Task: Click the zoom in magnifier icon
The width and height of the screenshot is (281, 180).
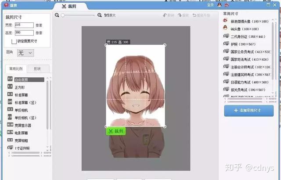Action: [100, 15]
